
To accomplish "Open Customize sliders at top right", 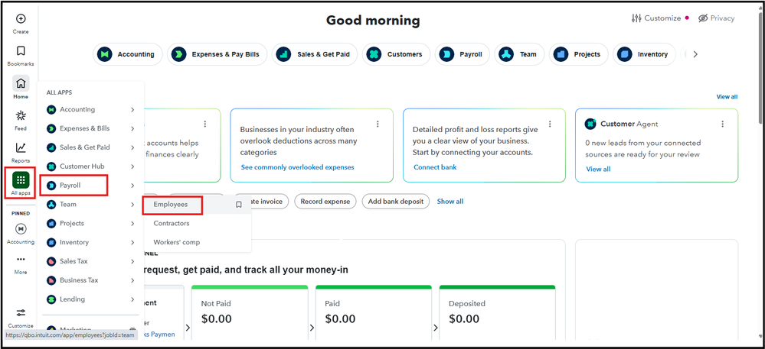I will tap(637, 18).
